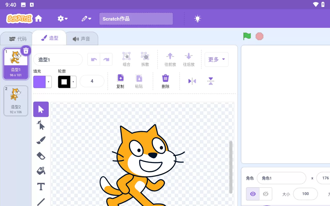The image size is (330, 206).
Task: Click the flip vertical icon
Action: pos(211,81)
